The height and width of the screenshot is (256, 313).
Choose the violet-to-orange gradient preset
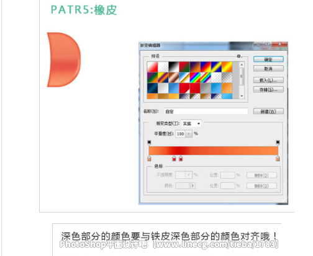195,67
